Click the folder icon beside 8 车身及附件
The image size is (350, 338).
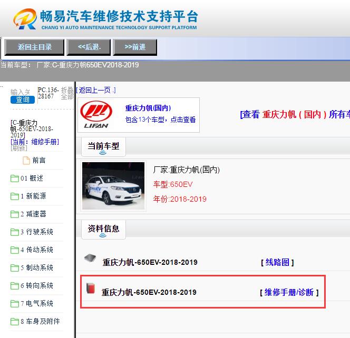pyautogui.click(x=15, y=322)
